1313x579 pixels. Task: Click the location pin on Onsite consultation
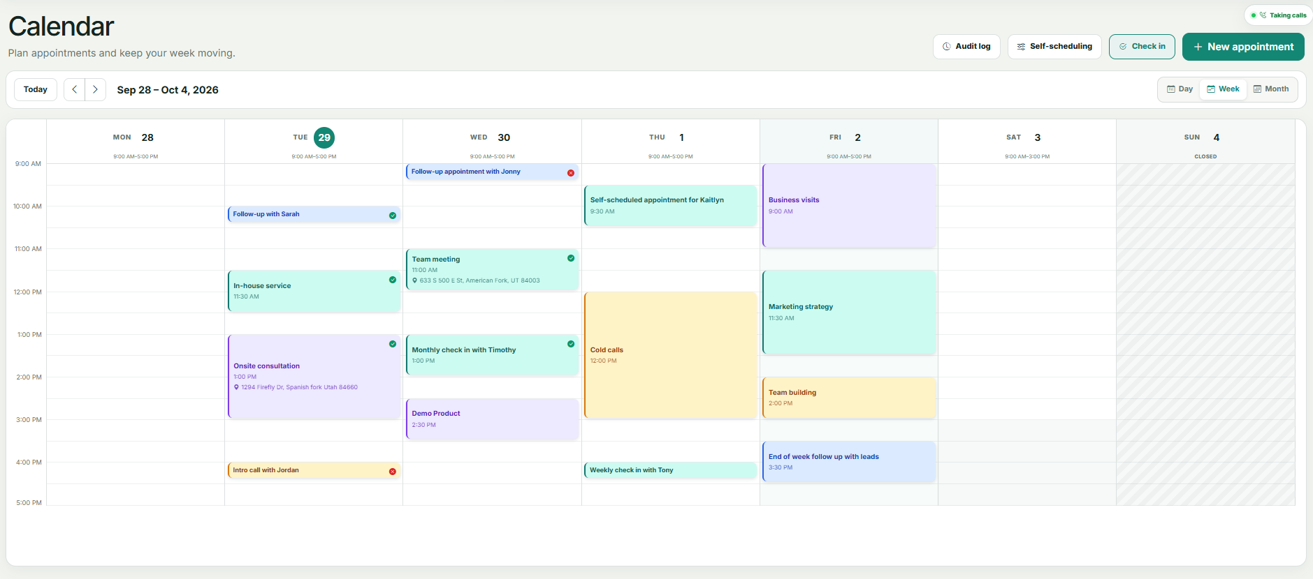pos(237,387)
